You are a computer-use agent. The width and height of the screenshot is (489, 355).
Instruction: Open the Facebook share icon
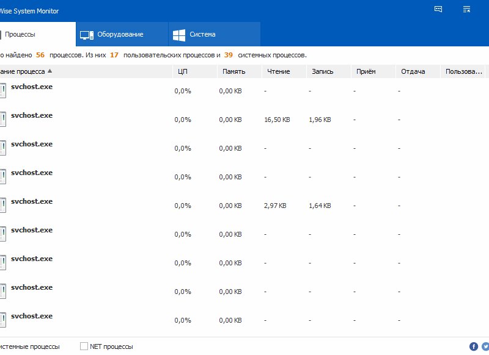coord(473,346)
